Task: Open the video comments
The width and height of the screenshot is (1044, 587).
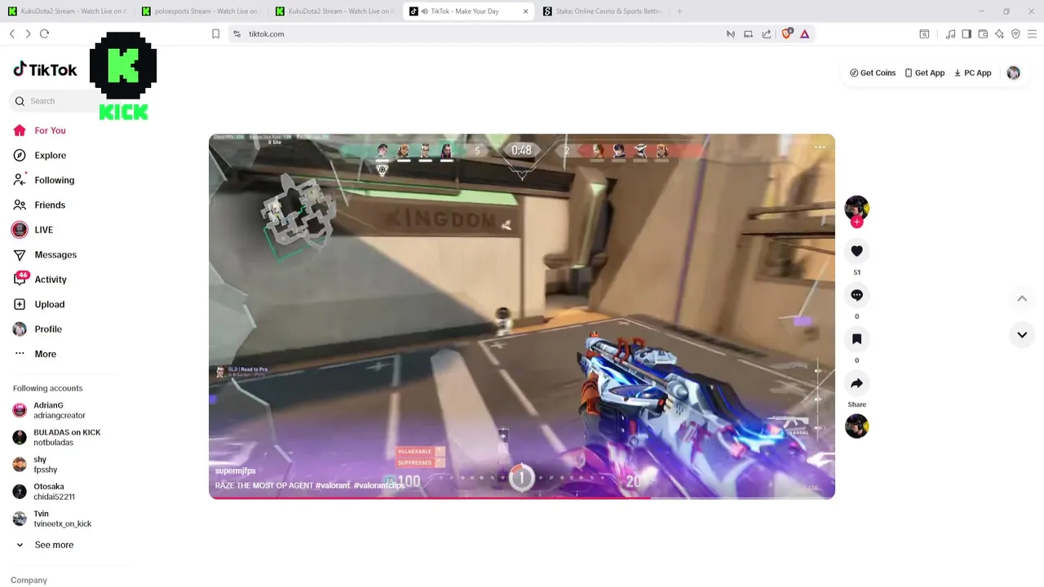Action: click(856, 295)
